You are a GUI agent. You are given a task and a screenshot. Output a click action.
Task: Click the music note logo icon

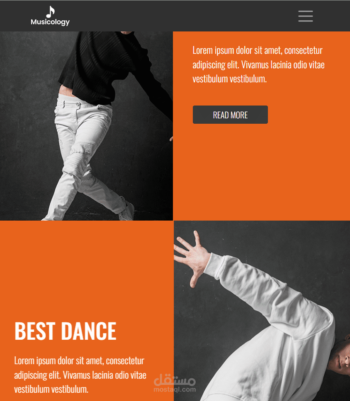pos(51,12)
